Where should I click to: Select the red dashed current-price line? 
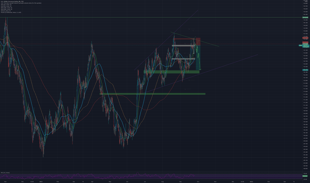(x=151, y=44)
